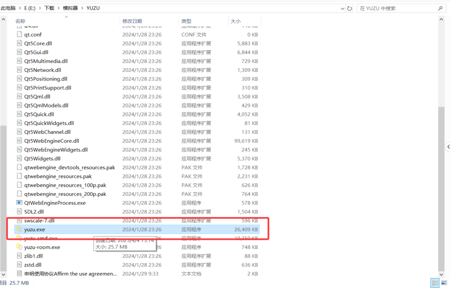The image size is (451, 288).
Task: Sort files by 修改日期 column header
Action: point(132,21)
